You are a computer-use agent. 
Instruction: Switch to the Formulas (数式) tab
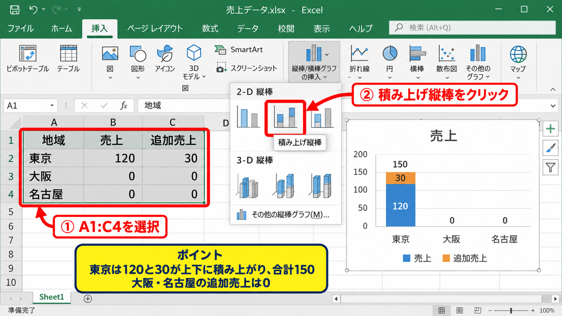point(210,29)
